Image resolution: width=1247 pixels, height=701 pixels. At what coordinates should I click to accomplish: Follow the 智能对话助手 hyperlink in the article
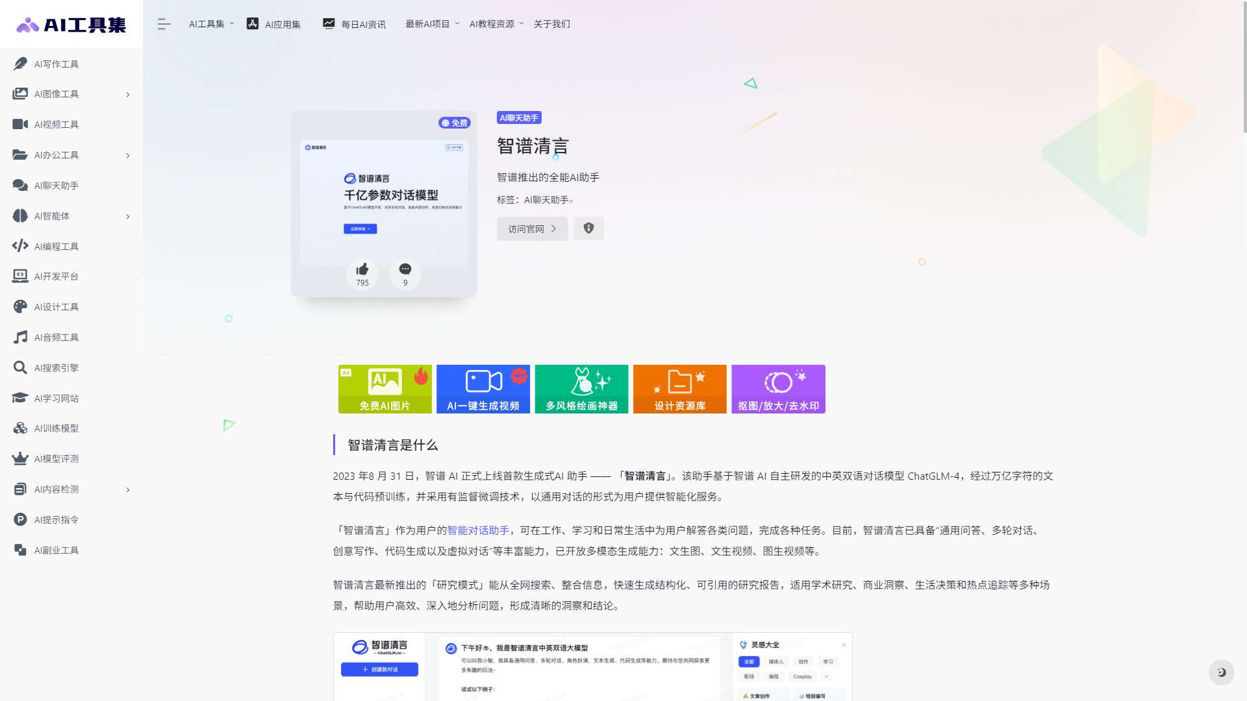pyautogui.click(x=478, y=530)
